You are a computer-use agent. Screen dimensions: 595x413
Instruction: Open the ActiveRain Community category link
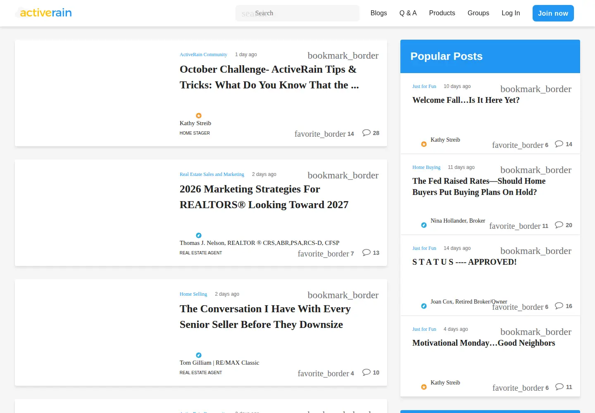tap(203, 55)
